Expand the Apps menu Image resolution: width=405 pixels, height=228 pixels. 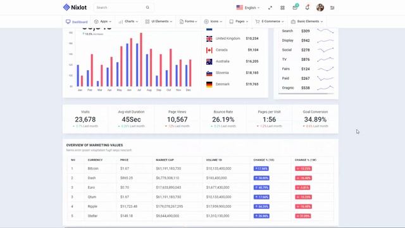click(103, 22)
